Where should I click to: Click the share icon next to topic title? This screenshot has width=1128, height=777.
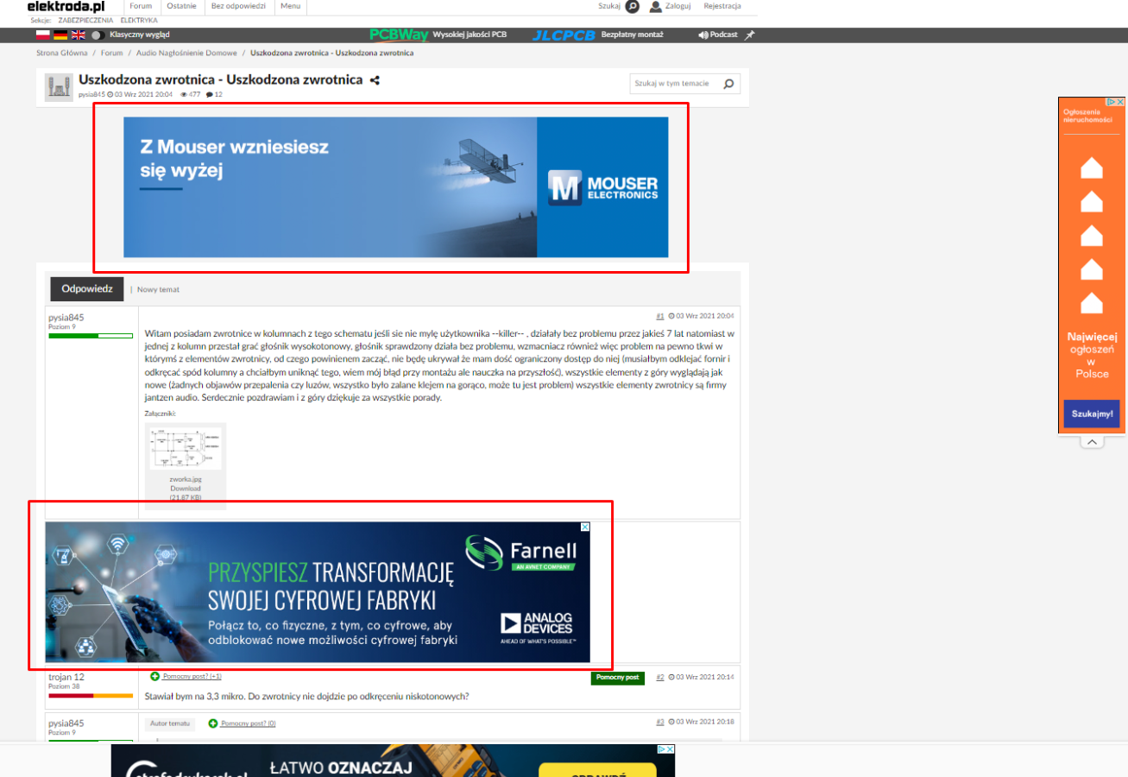pos(375,80)
